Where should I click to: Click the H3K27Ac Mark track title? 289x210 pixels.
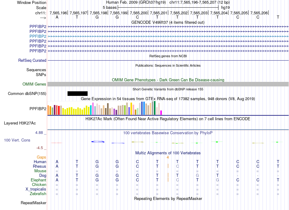[x=168, y=119]
